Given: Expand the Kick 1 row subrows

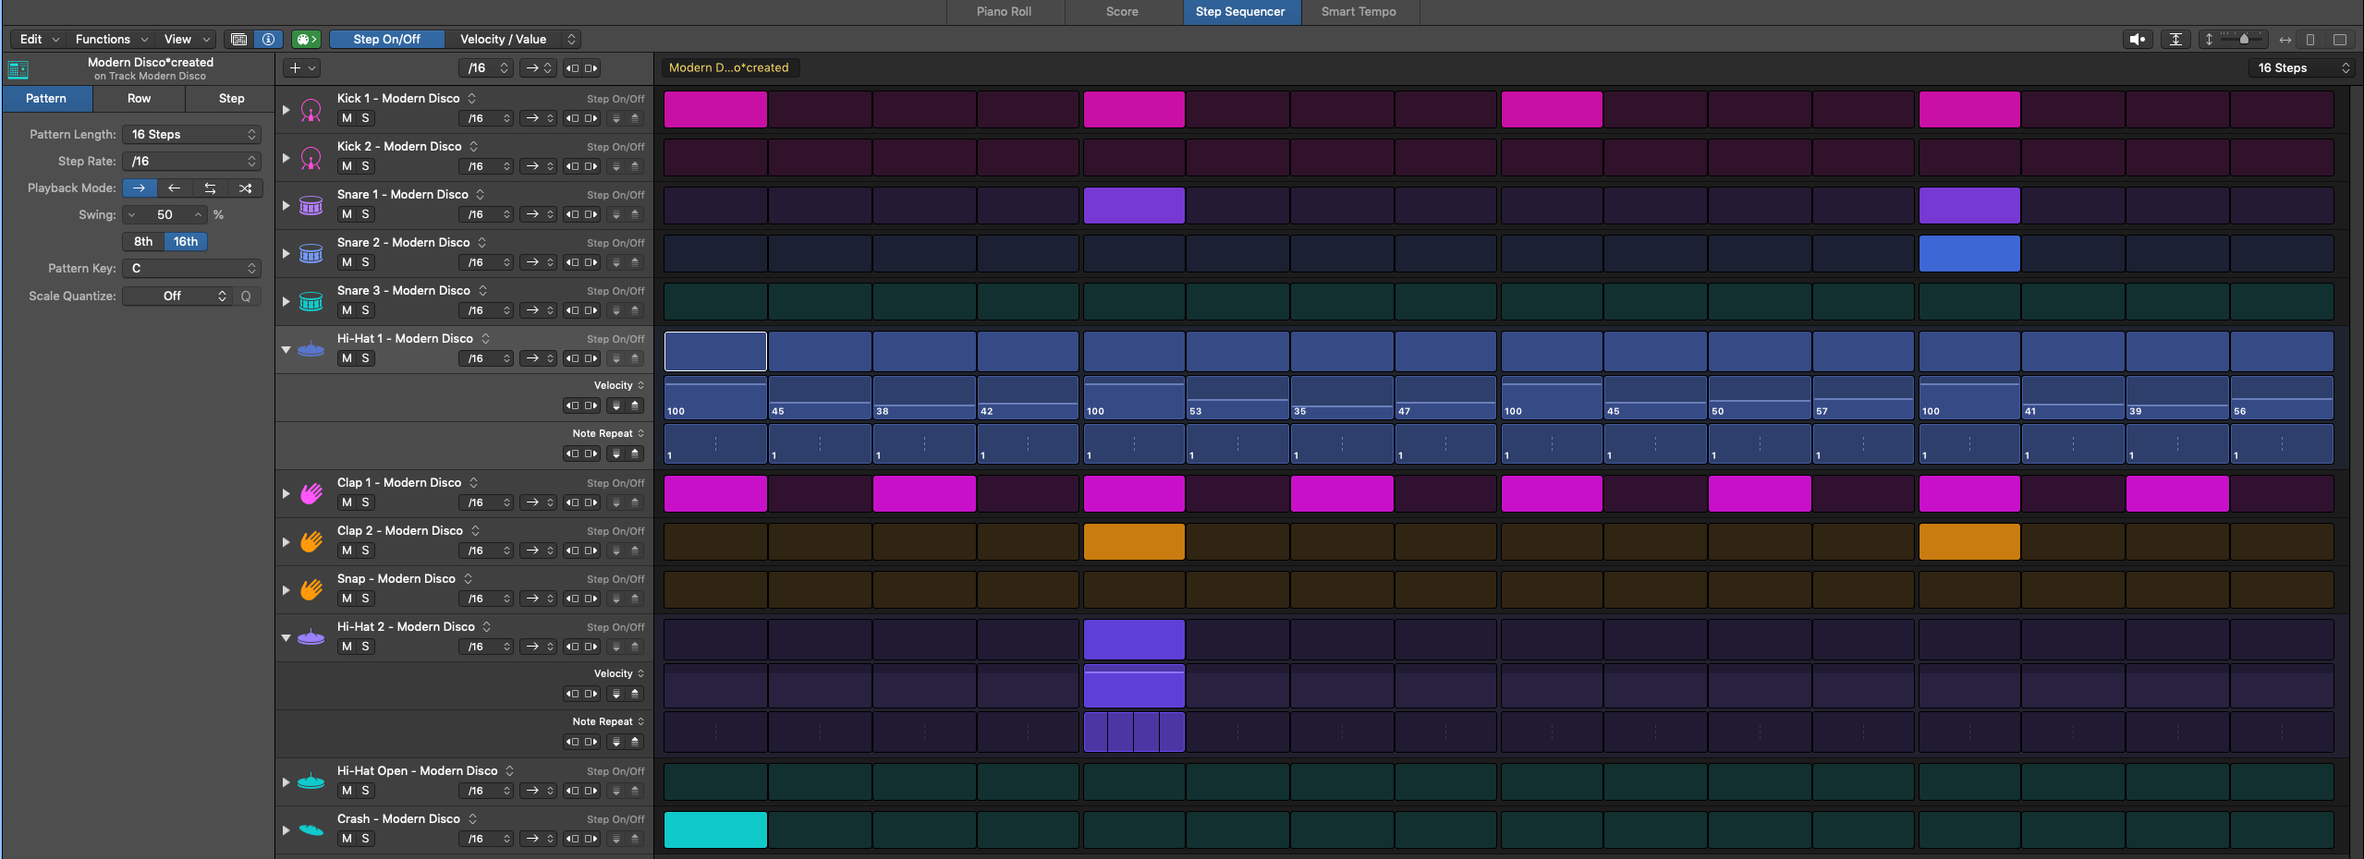Looking at the screenshot, I should click(x=286, y=110).
